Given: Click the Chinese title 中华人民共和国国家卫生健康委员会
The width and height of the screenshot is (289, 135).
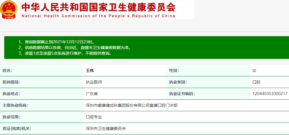Looking at the screenshot, I should (98, 7).
